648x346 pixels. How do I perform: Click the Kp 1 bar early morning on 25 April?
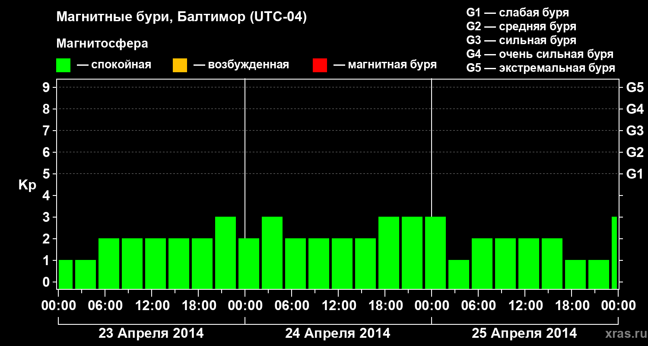pos(459,274)
